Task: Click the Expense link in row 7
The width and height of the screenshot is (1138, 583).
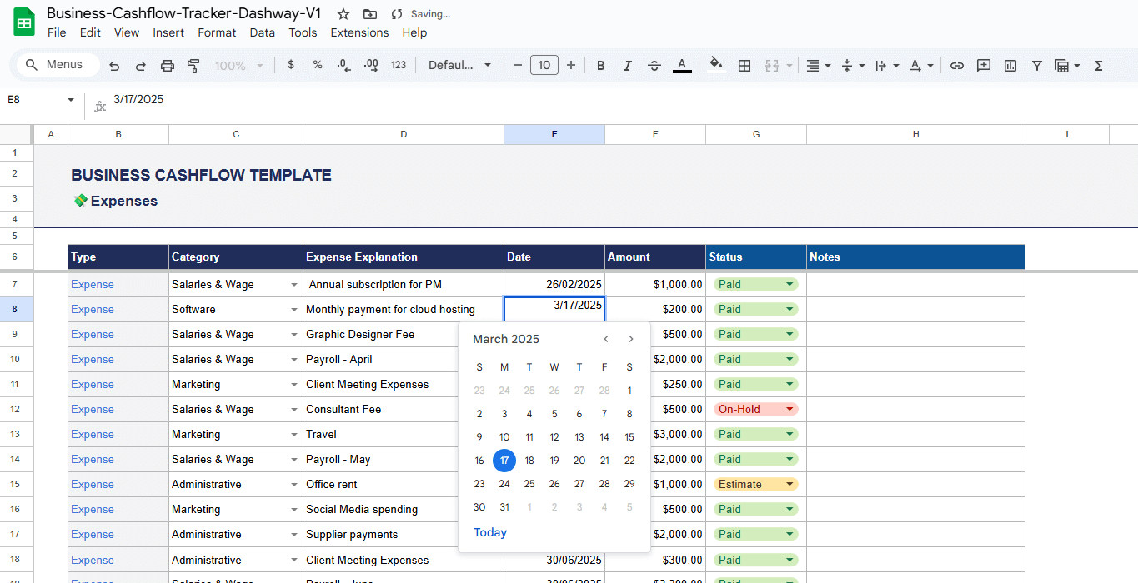Action: [93, 284]
